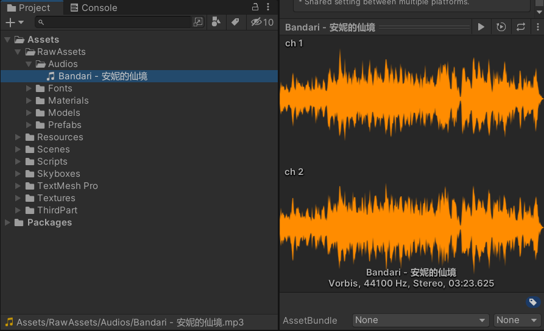
Task: Toggle the Project panel lock icon
Action: (x=255, y=7)
